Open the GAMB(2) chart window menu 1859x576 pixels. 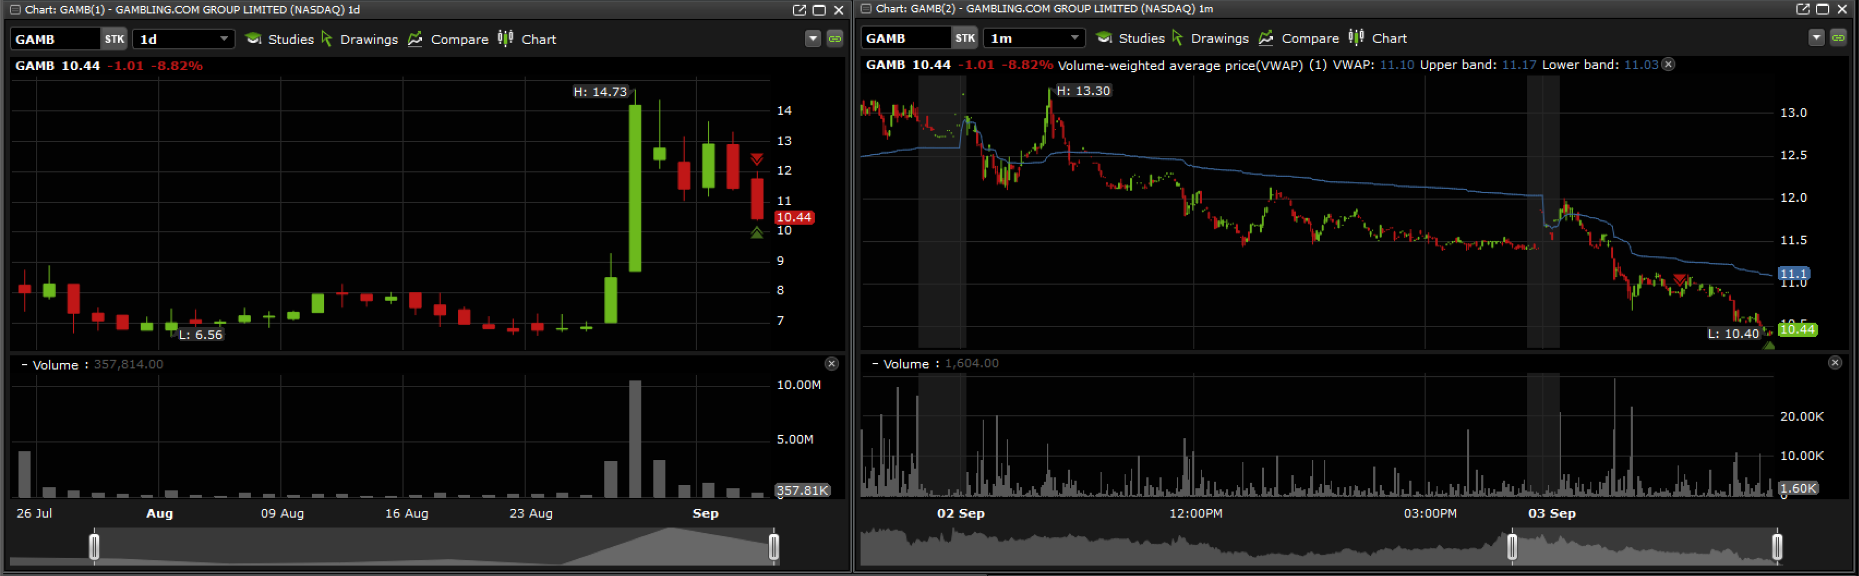point(866,9)
